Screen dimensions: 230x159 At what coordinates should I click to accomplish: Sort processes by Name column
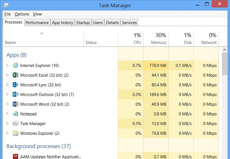(43, 39)
